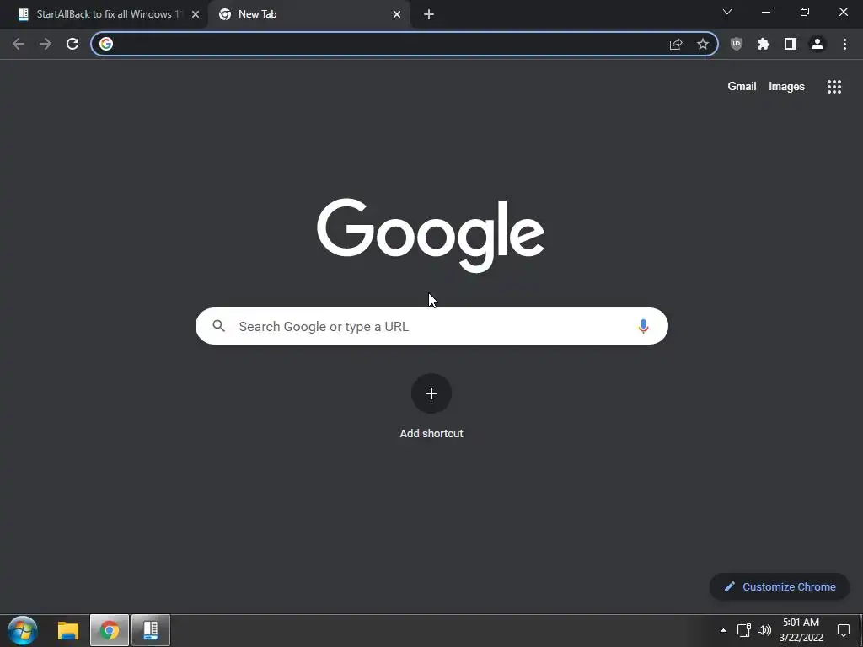Click the Chrome taskbar icon

[110, 630]
